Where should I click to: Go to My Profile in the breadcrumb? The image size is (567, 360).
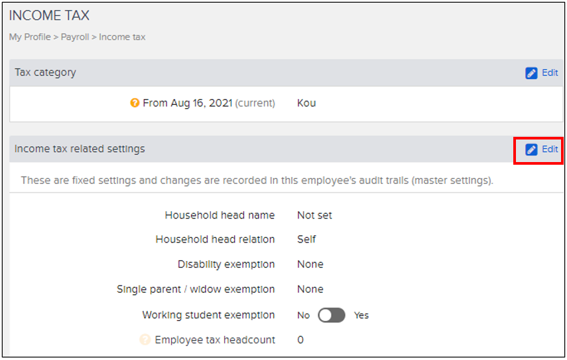30,37
